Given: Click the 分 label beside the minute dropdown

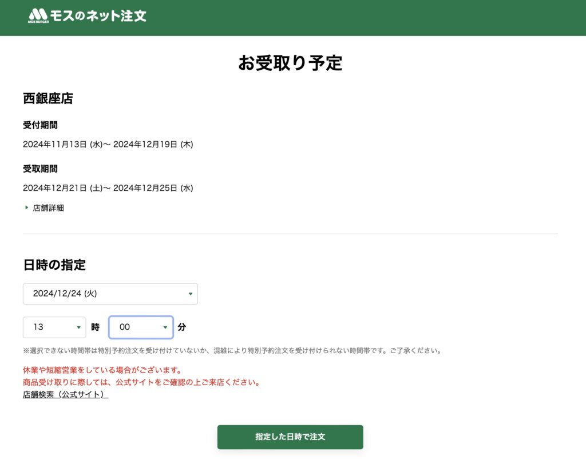Looking at the screenshot, I should click(x=182, y=327).
